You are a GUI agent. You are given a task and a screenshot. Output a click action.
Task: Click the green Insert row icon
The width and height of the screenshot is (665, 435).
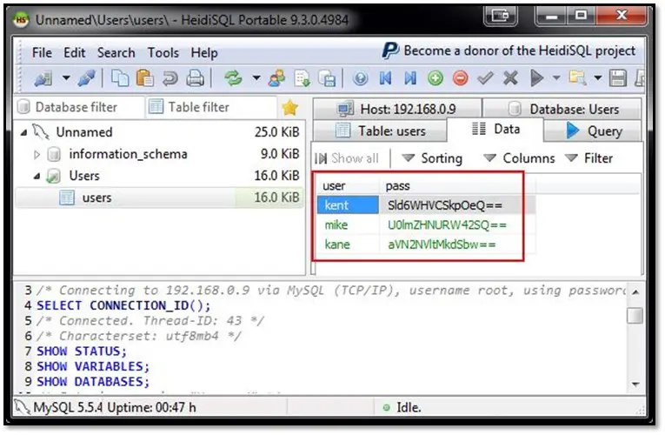pos(435,78)
